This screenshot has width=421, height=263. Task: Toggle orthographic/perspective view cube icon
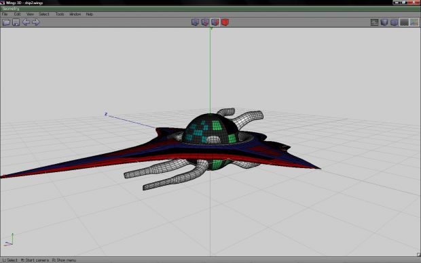click(x=394, y=22)
